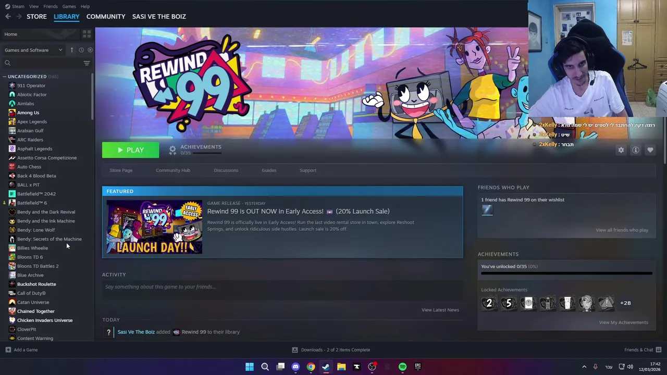
Task: Open the LAUNCH DAY featured news thumbnail
Action: (x=154, y=227)
